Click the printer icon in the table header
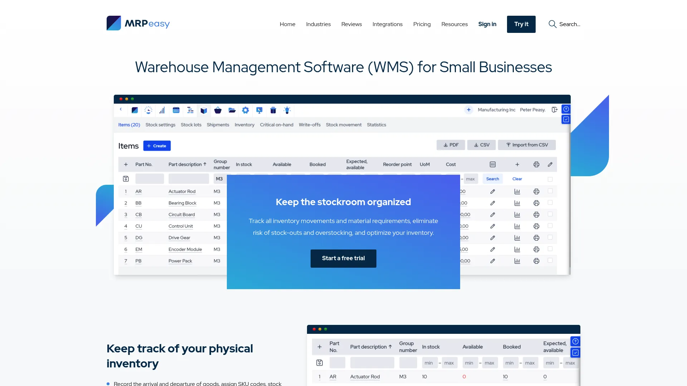The image size is (687, 386). pyautogui.click(x=536, y=164)
